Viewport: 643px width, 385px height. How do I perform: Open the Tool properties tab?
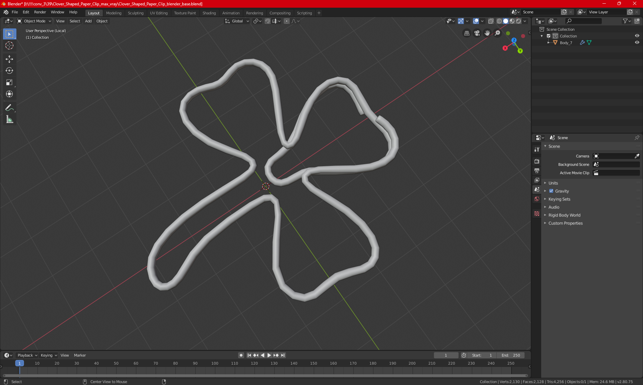(537, 149)
